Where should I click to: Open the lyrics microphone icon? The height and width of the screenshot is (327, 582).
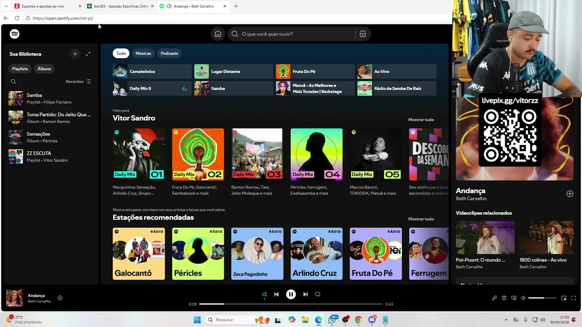click(494, 298)
